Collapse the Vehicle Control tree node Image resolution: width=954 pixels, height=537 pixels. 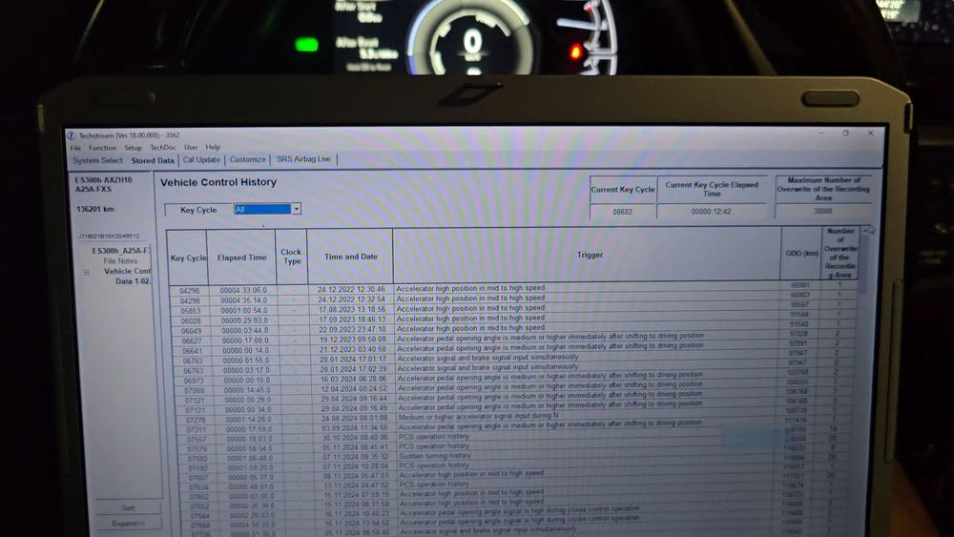click(x=87, y=272)
